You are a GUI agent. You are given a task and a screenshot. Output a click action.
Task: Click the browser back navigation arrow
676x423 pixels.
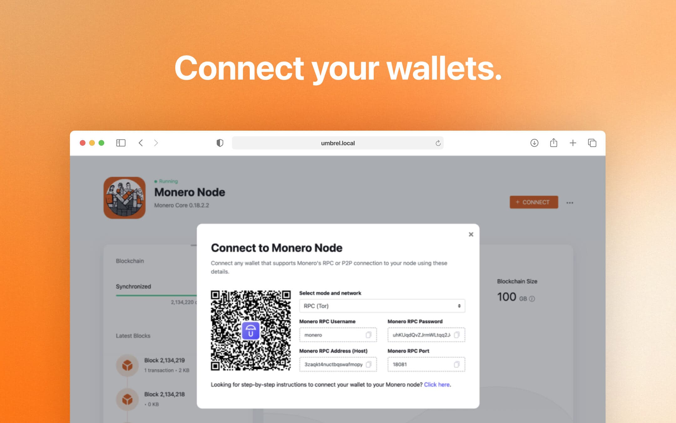coord(141,143)
